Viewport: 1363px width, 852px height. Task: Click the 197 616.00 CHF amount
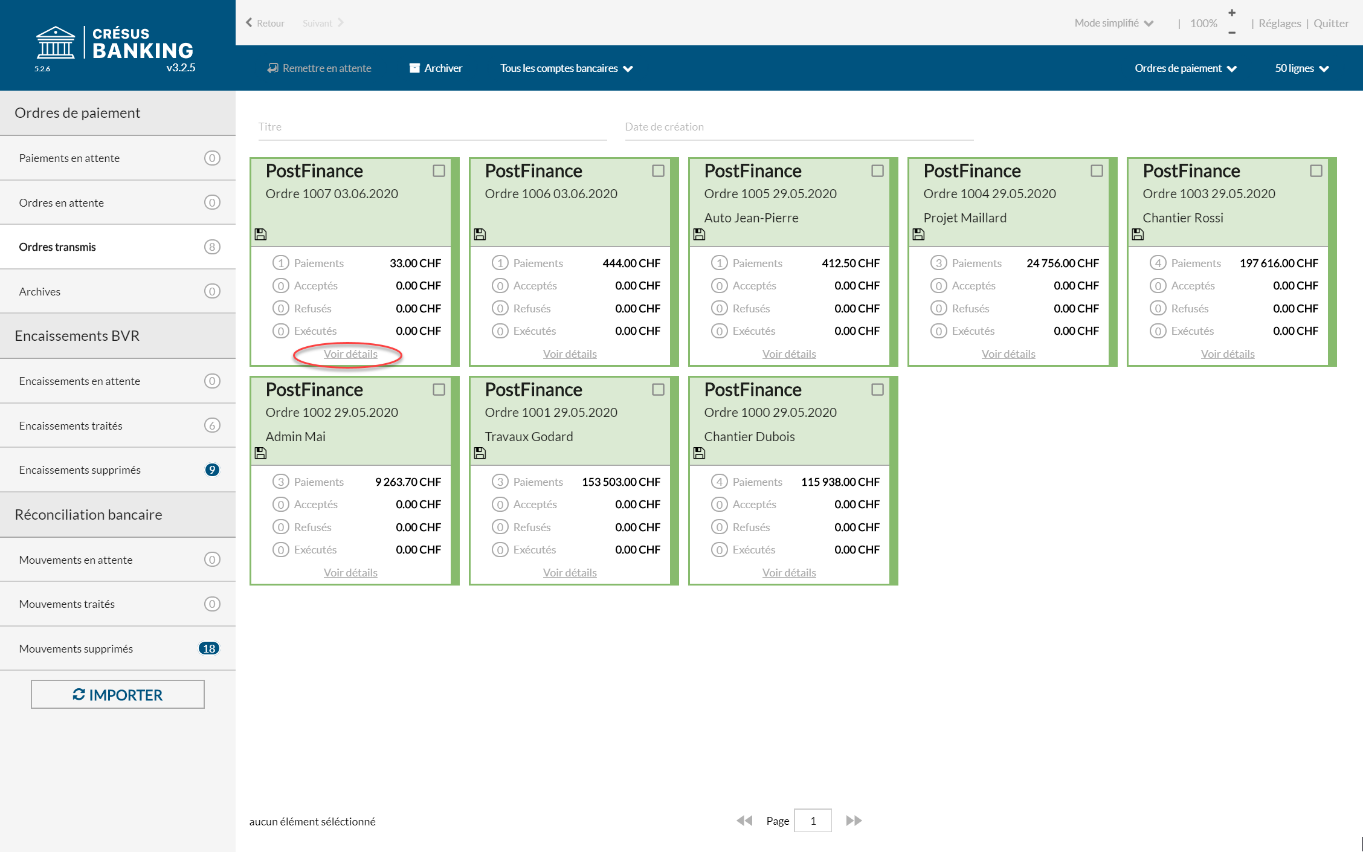[1278, 263]
